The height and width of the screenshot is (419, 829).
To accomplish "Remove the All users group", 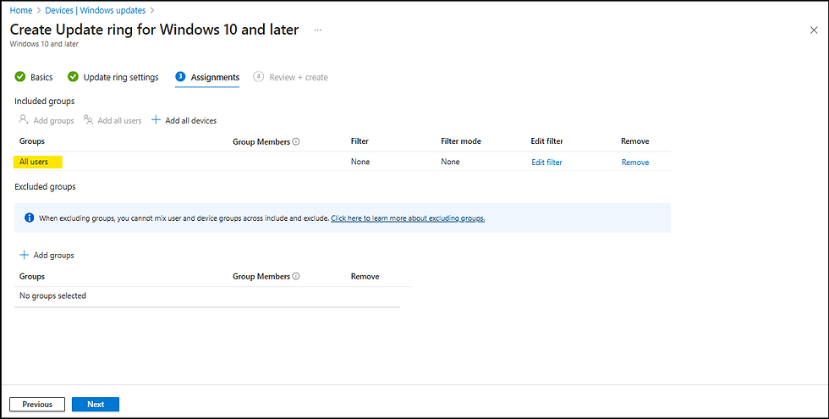I will [635, 163].
